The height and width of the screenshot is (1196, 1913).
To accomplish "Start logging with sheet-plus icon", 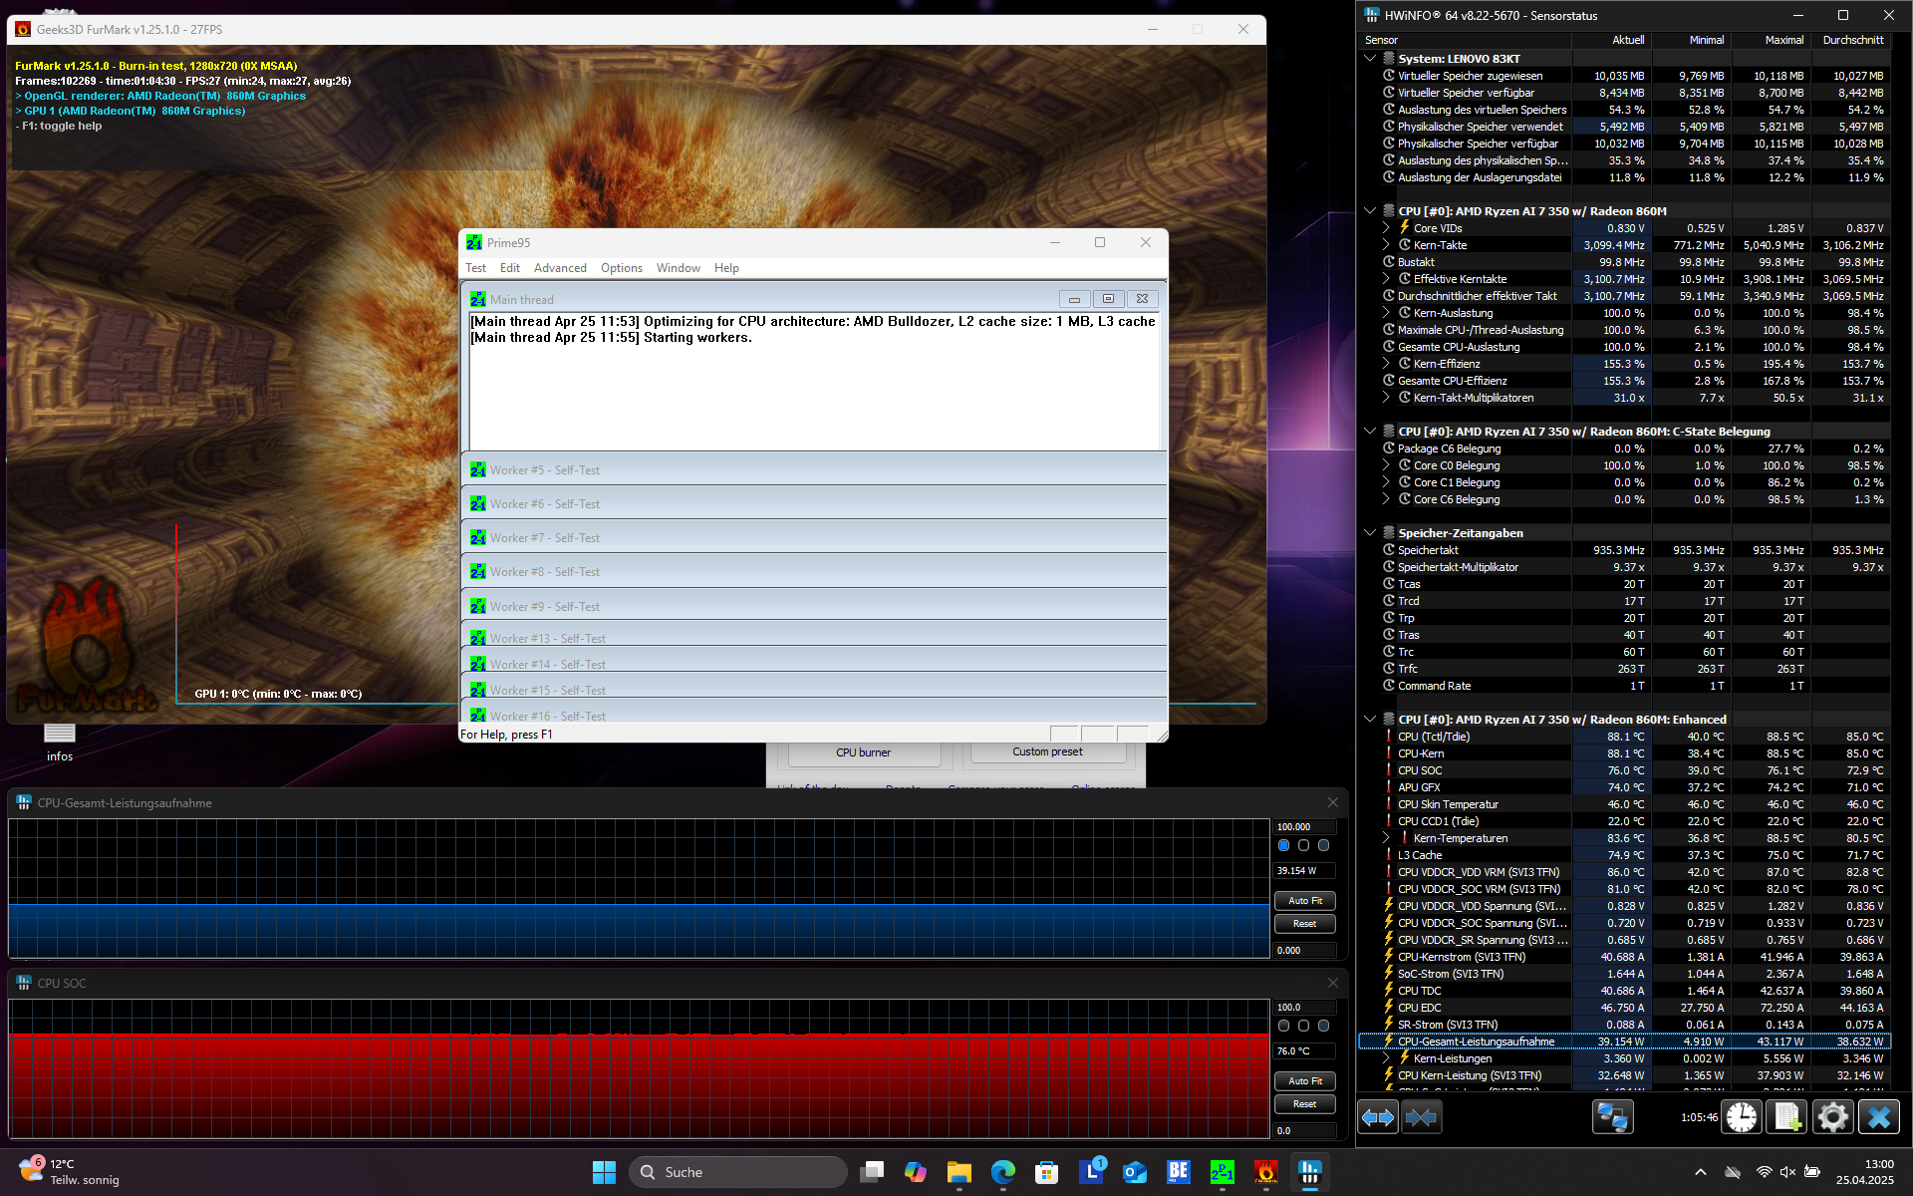I will 1786,1117.
